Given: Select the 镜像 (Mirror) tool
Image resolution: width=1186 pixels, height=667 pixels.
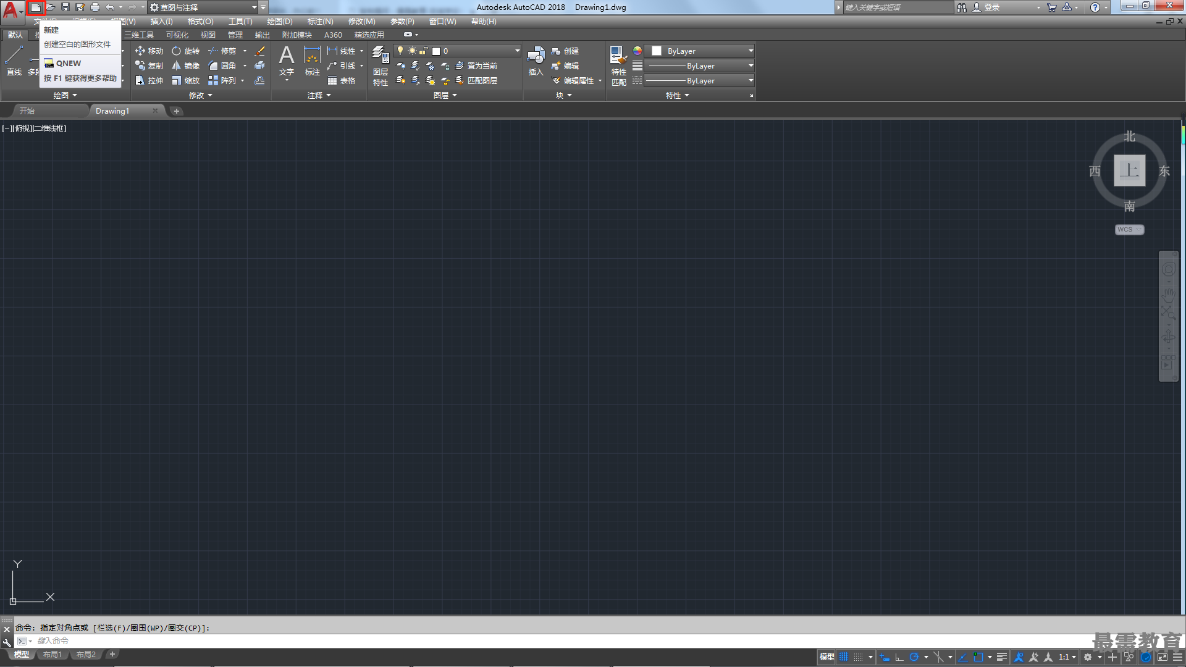Looking at the screenshot, I should [186, 65].
